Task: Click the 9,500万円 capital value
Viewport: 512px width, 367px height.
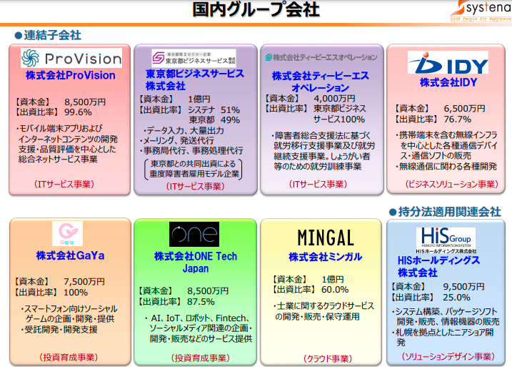Action: tap(463, 287)
